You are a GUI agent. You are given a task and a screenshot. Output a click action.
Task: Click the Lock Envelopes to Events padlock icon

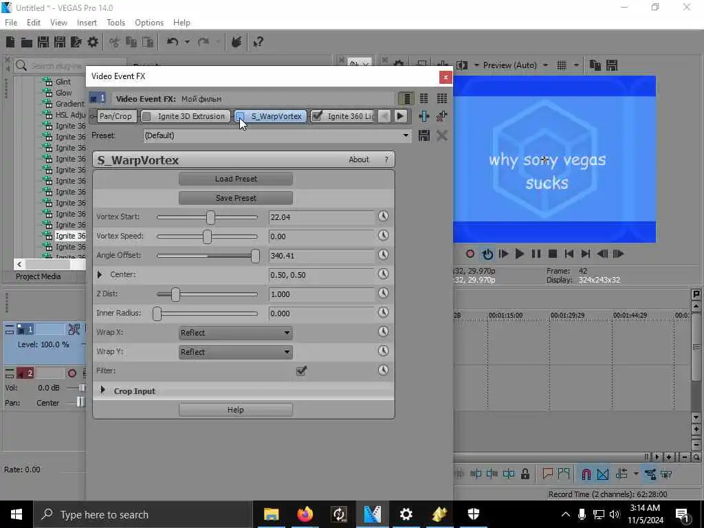tap(525, 474)
